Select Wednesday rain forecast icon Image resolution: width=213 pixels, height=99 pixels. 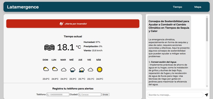click(73, 70)
